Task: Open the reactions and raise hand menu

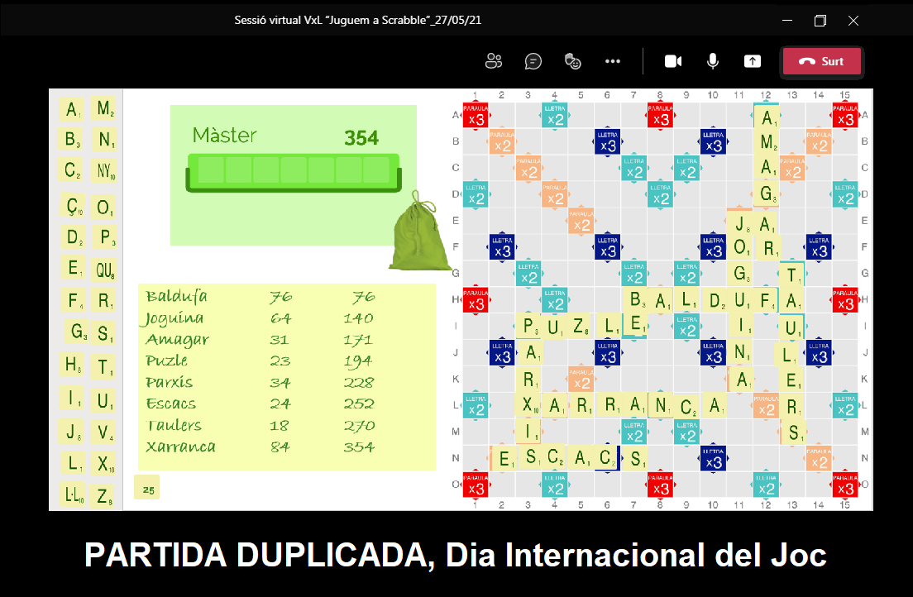Action: (572, 61)
